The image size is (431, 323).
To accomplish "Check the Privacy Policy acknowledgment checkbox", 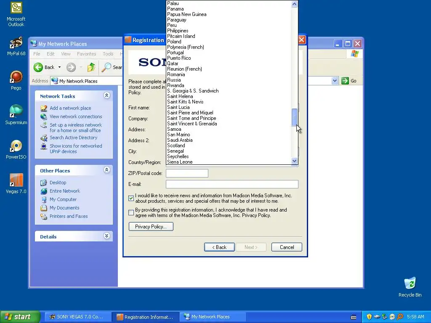I will 131,212.
